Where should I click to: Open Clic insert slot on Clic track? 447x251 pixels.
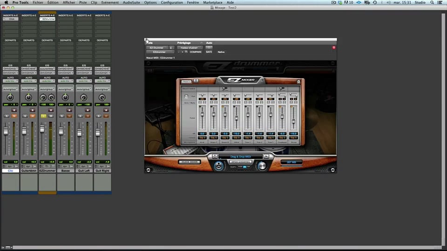click(11, 19)
